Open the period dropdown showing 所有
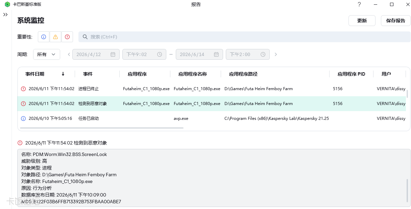This screenshot has width=411, height=209. click(x=47, y=54)
